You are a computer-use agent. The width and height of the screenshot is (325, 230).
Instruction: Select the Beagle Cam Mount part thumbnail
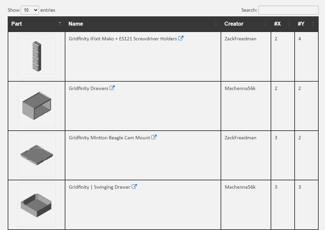click(x=37, y=155)
